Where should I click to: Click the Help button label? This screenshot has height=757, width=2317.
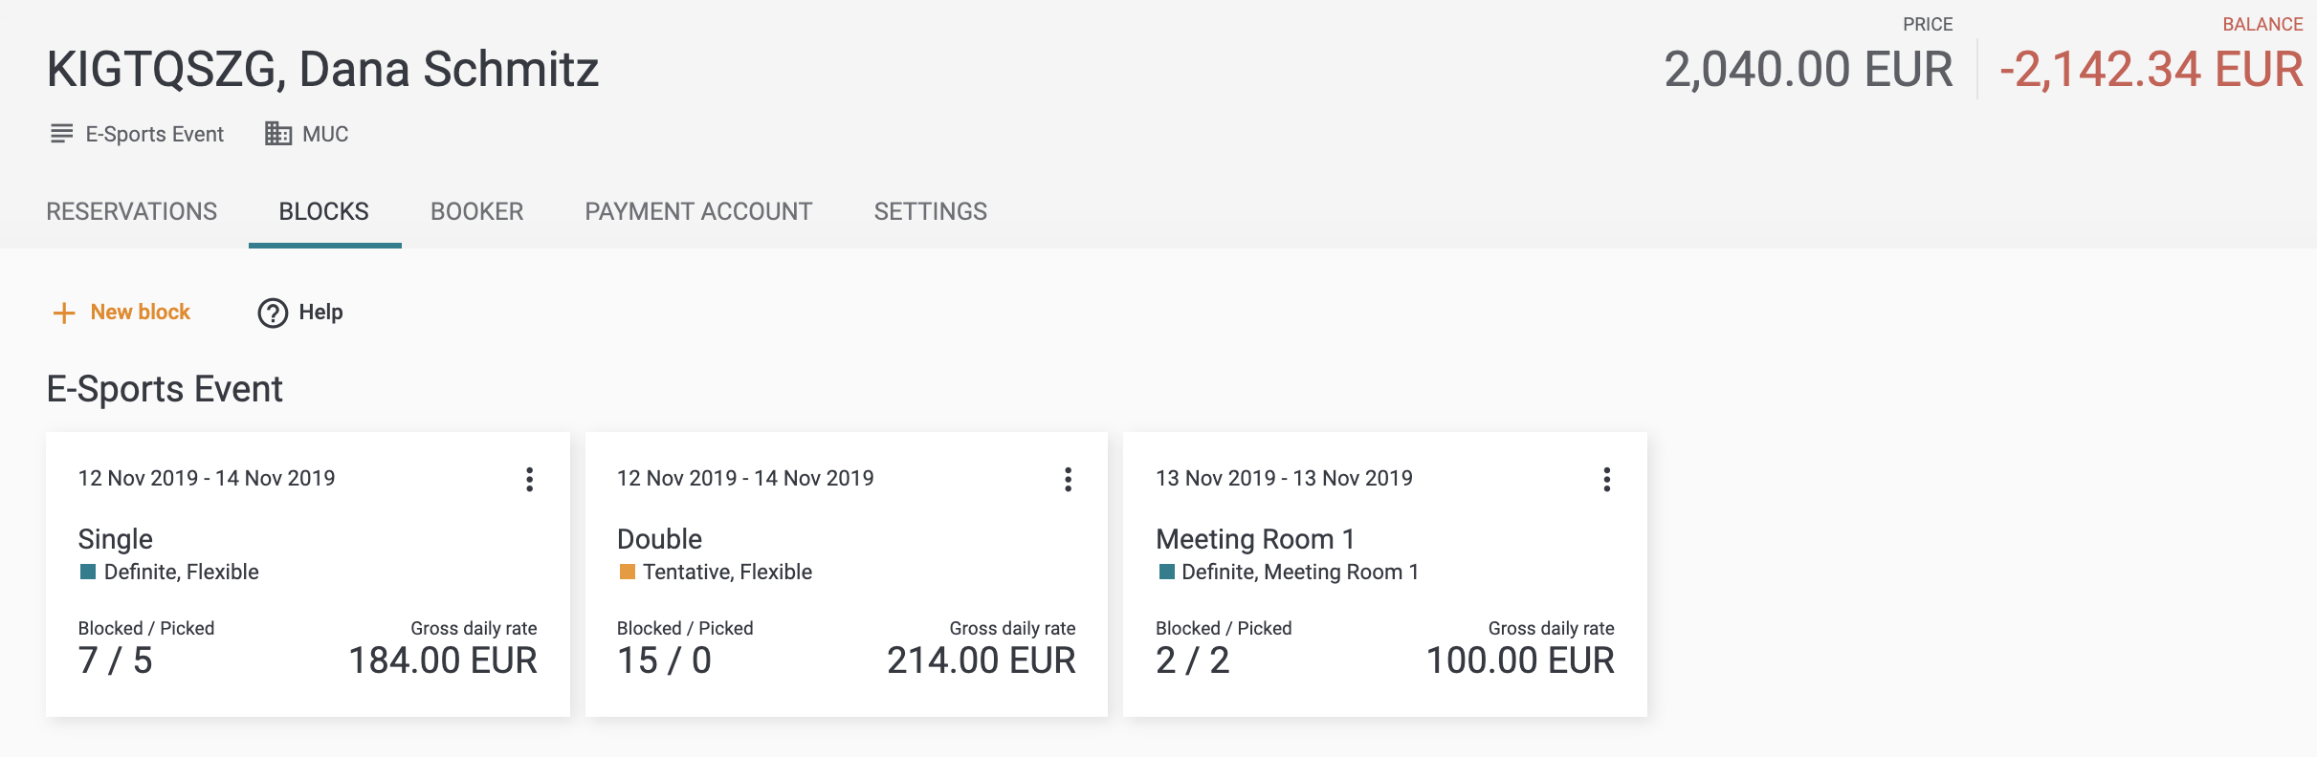tap(320, 313)
